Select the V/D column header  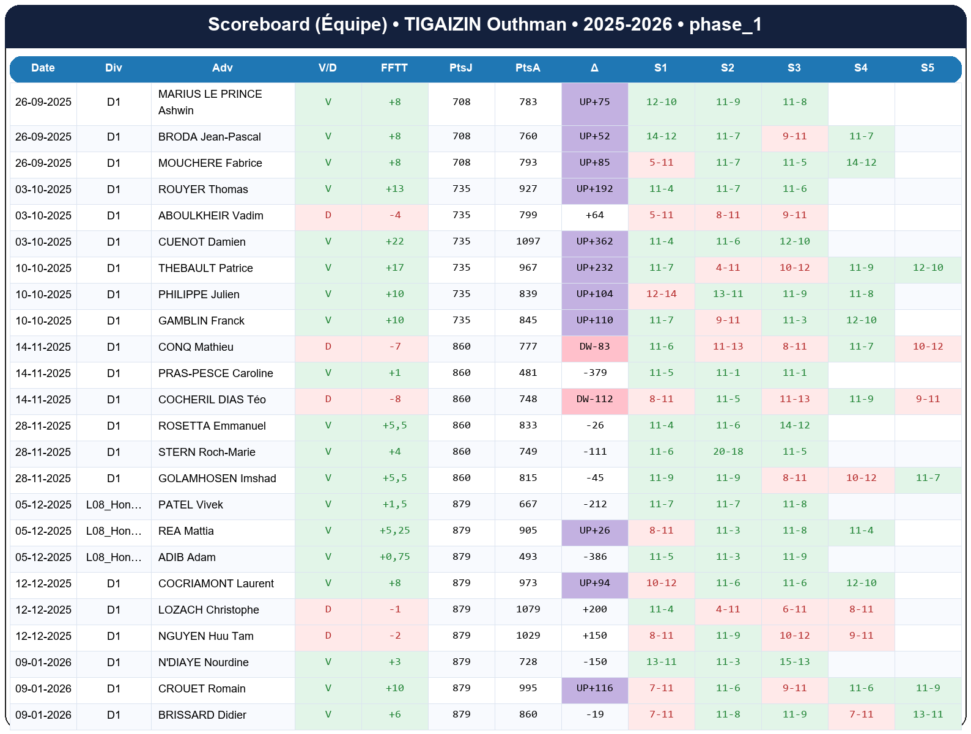tap(328, 68)
